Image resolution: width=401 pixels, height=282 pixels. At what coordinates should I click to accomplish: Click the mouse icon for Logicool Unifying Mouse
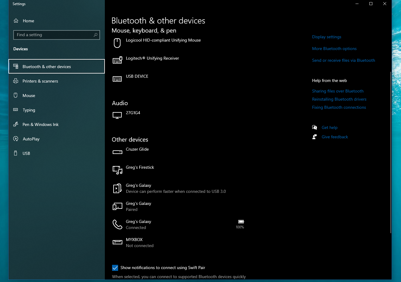coord(117,43)
